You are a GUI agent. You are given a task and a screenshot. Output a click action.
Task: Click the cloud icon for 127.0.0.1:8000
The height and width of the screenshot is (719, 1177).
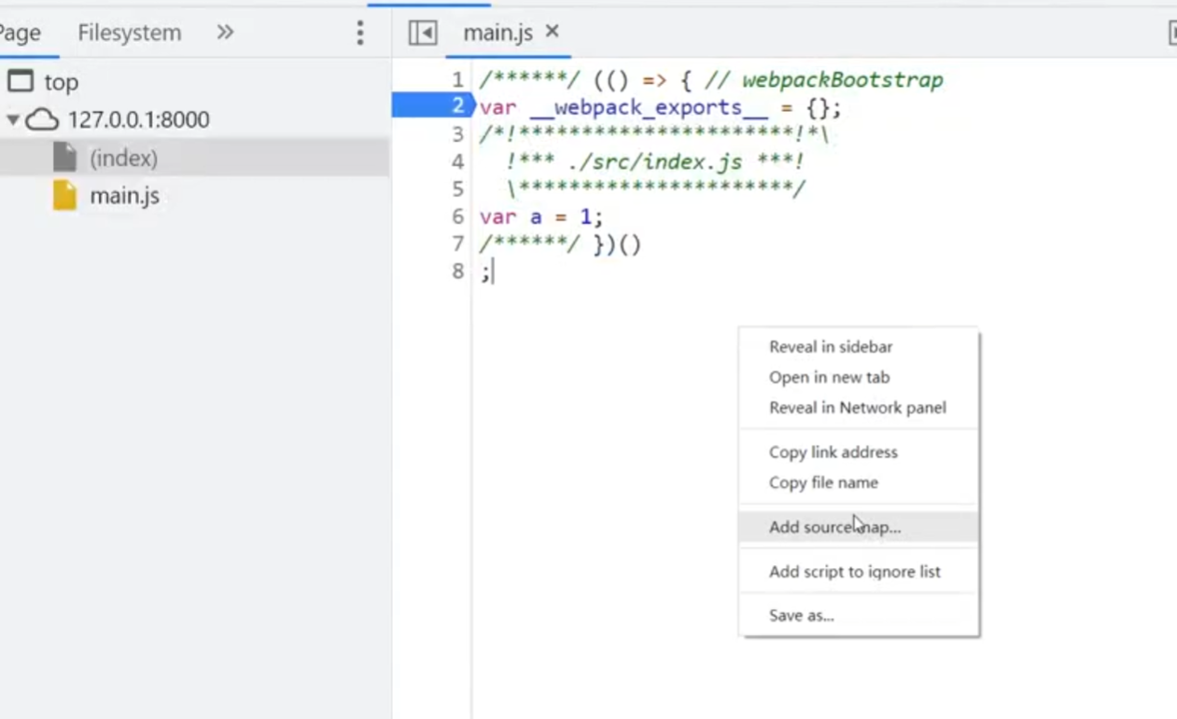coord(43,119)
